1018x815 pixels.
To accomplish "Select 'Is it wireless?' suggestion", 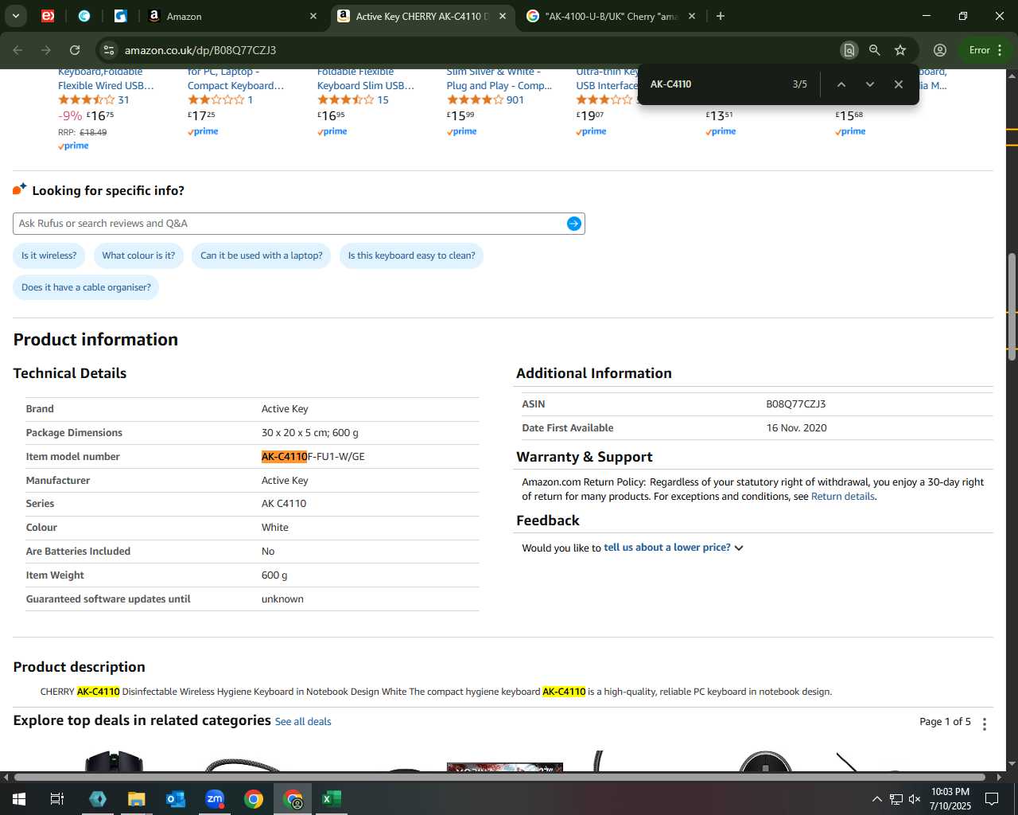I will (49, 255).
